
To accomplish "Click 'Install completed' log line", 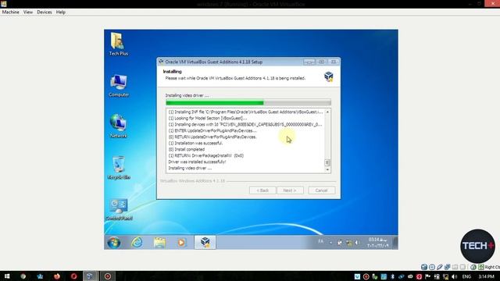I will coord(186,149).
